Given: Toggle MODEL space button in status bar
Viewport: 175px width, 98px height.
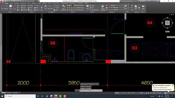Looking at the screenshot, I should click(117, 93).
